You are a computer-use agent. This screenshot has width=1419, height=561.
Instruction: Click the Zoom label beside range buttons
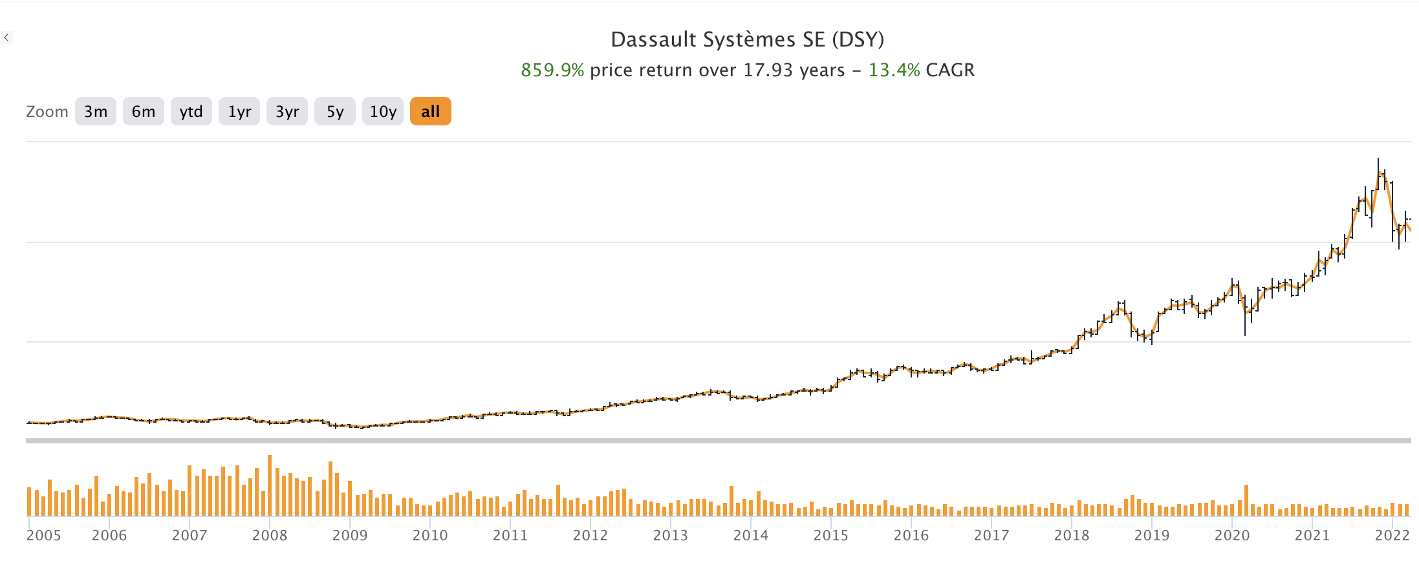click(x=47, y=112)
